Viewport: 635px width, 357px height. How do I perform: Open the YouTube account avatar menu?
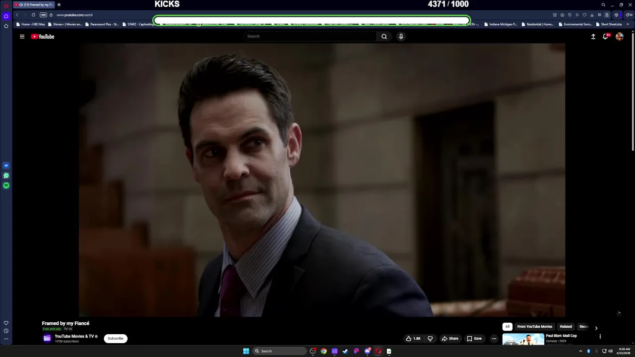pos(619,36)
